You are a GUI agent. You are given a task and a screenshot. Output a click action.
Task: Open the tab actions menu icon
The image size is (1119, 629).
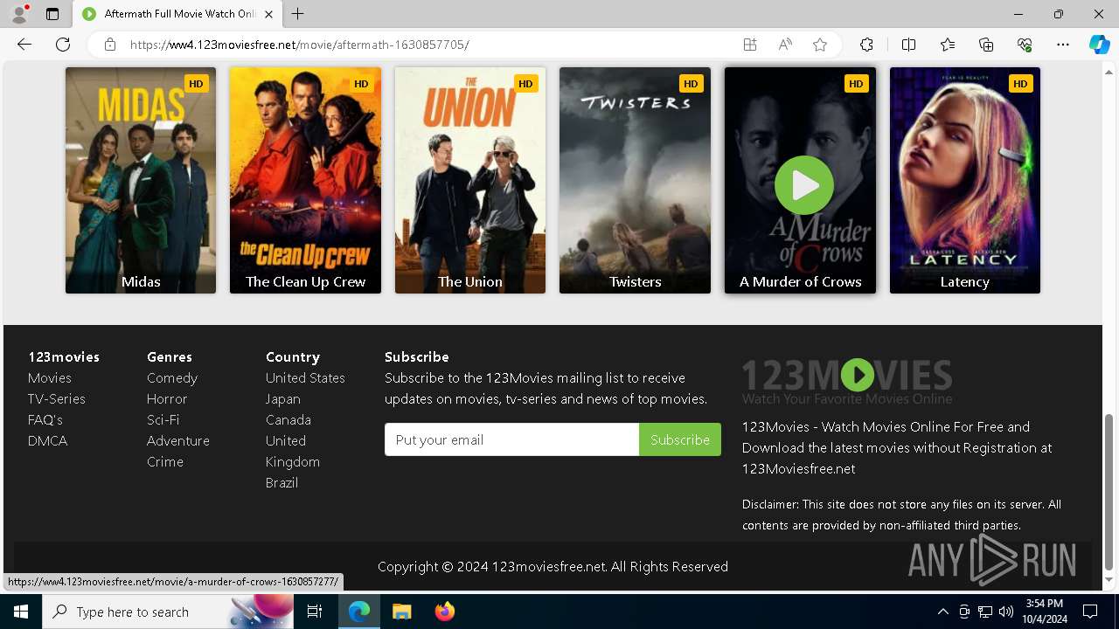click(x=52, y=14)
